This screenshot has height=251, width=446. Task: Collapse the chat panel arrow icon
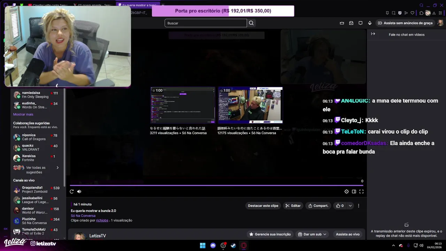pos(373,34)
